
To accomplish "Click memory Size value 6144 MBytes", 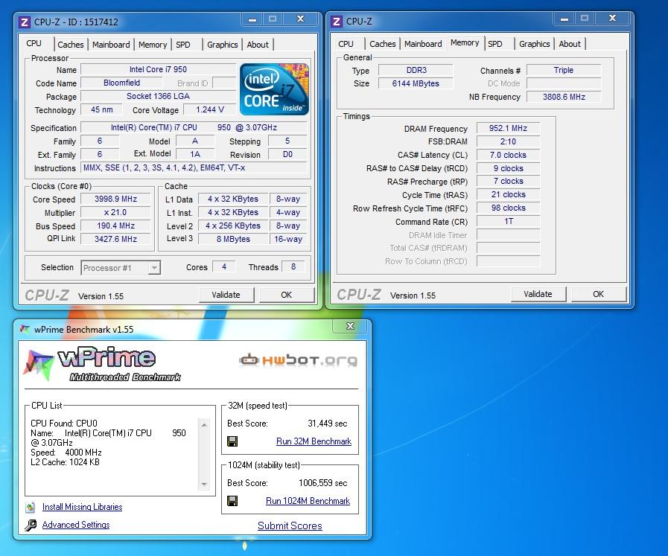I will pyautogui.click(x=416, y=83).
